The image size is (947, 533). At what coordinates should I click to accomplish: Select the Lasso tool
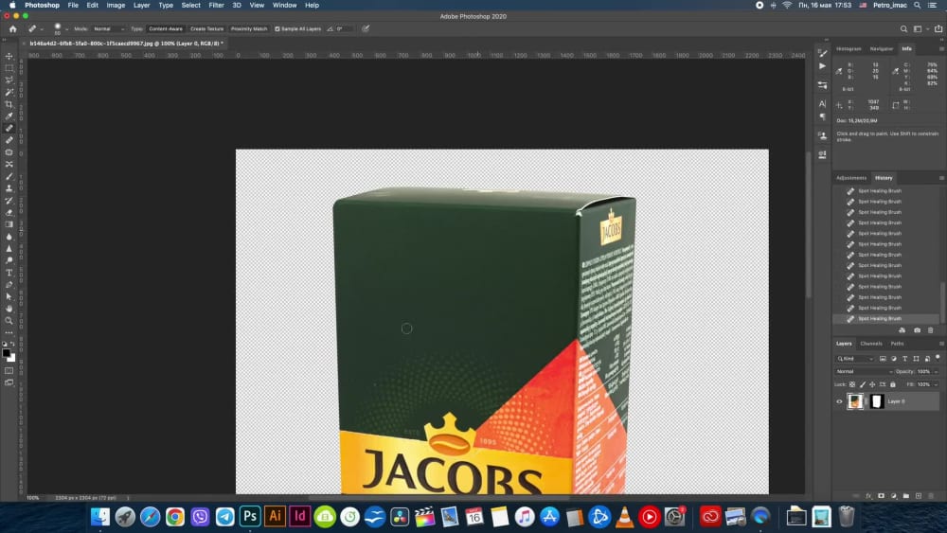coord(9,80)
